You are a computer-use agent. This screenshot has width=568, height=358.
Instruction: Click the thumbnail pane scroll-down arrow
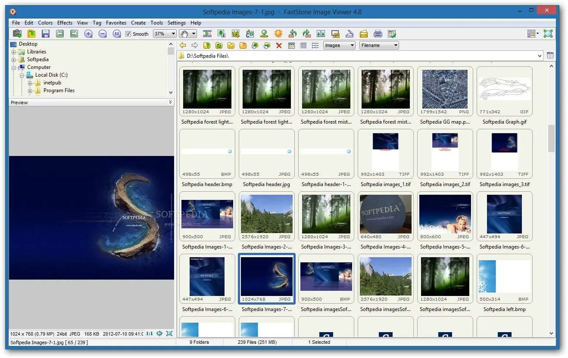(x=551, y=333)
